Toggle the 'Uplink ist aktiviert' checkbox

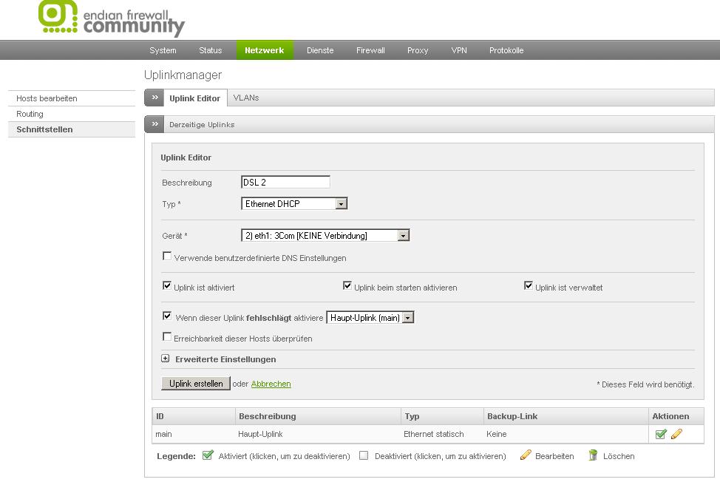click(167, 286)
